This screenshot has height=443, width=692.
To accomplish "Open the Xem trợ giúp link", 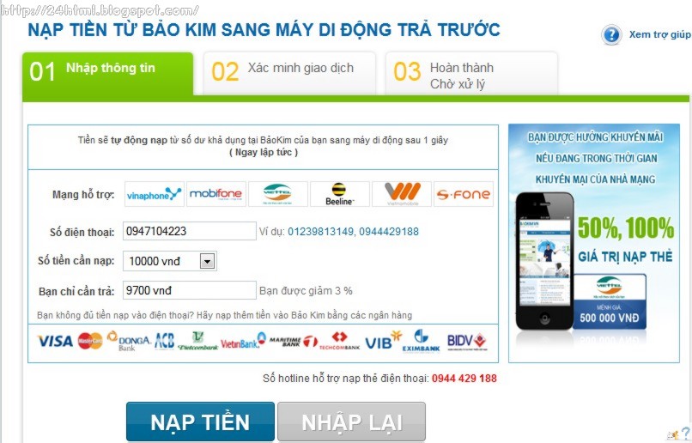I will point(659,34).
